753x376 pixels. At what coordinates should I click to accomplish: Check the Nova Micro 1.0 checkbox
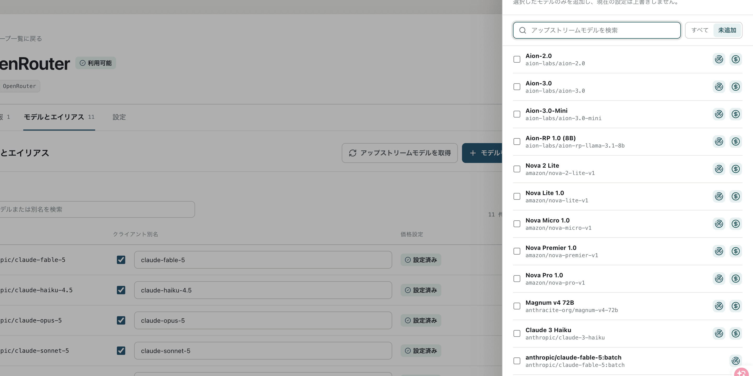[x=517, y=224]
